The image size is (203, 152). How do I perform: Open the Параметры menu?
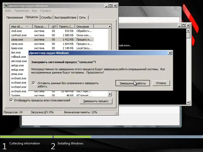22,11
